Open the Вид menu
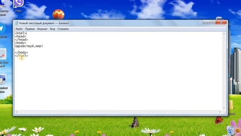The image size is (241, 136). tap(52, 29)
